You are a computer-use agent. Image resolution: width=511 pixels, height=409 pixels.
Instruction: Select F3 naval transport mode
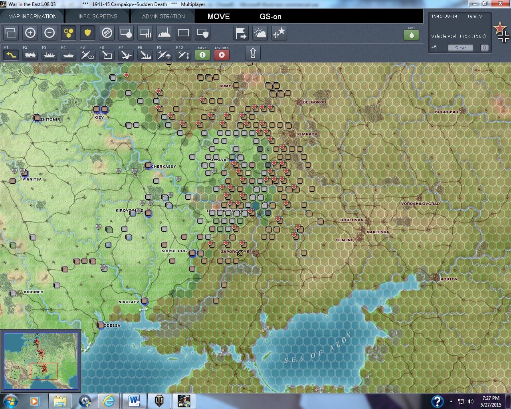(50, 55)
